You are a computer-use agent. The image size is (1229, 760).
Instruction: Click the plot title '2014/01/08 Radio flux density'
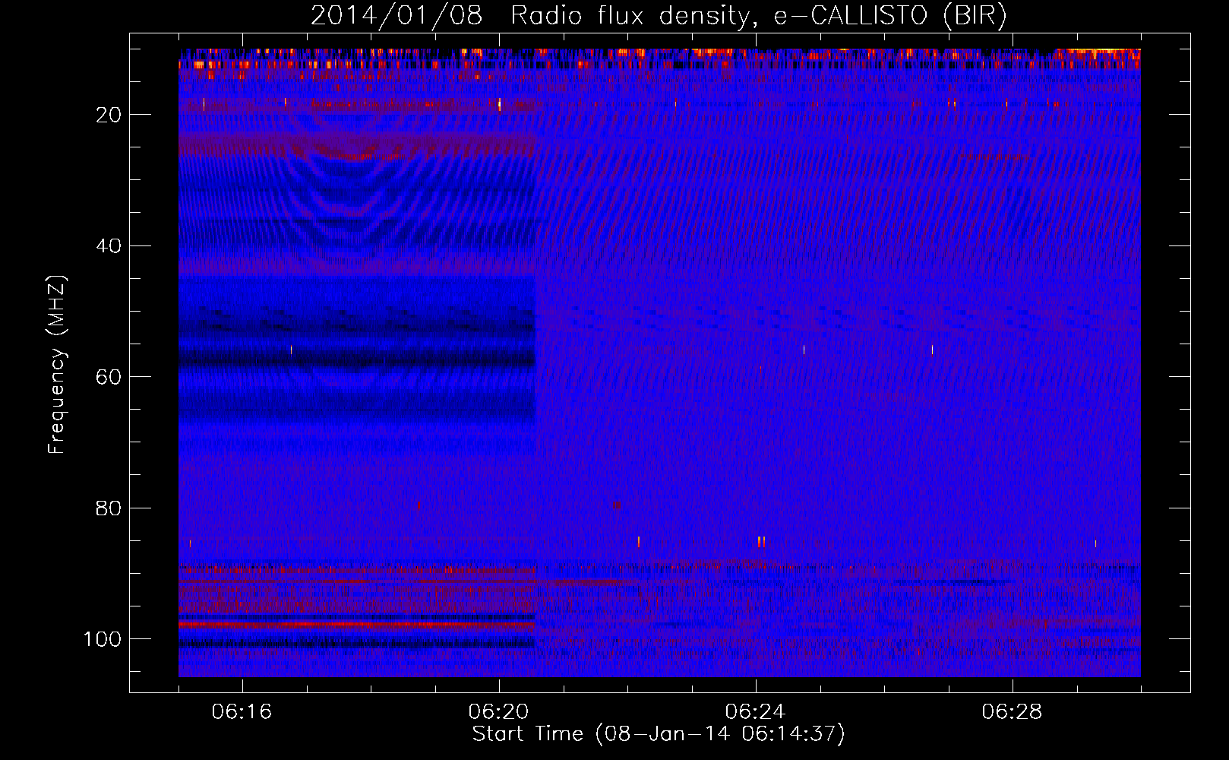(x=659, y=15)
